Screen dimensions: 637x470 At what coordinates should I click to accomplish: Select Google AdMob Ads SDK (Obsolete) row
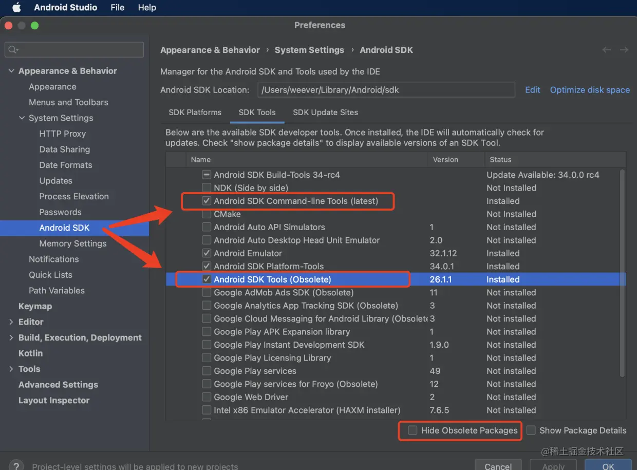[396, 293]
